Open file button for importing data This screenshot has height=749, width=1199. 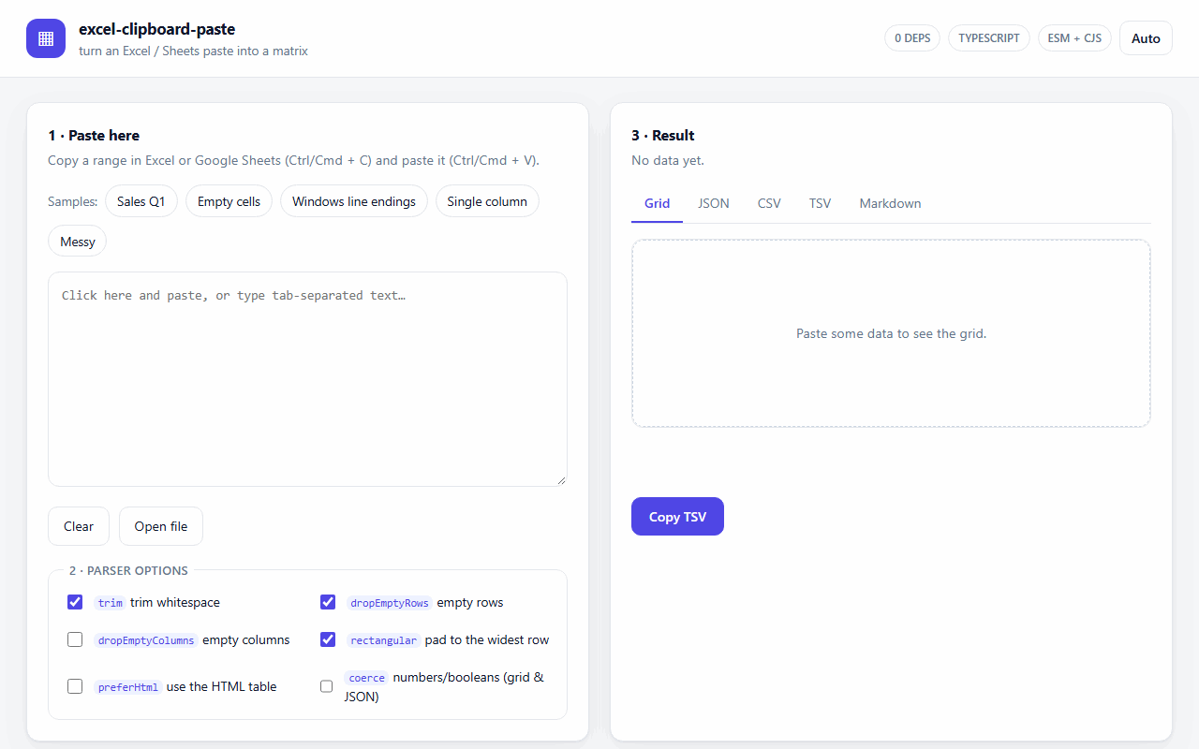click(161, 526)
